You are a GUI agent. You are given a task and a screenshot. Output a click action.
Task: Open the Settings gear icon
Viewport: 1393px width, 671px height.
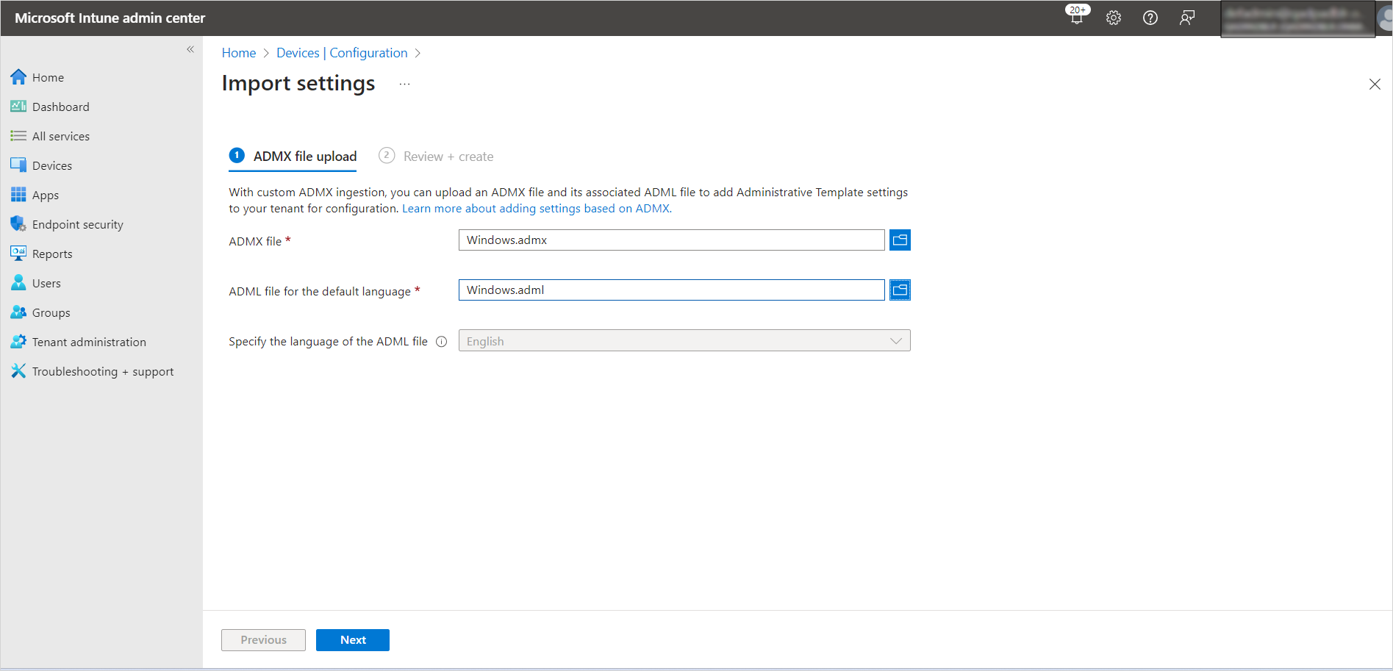click(1114, 18)
